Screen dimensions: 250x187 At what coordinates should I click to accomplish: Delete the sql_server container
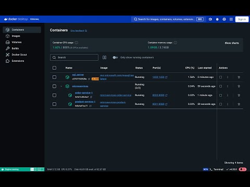[x=239, y=77]
